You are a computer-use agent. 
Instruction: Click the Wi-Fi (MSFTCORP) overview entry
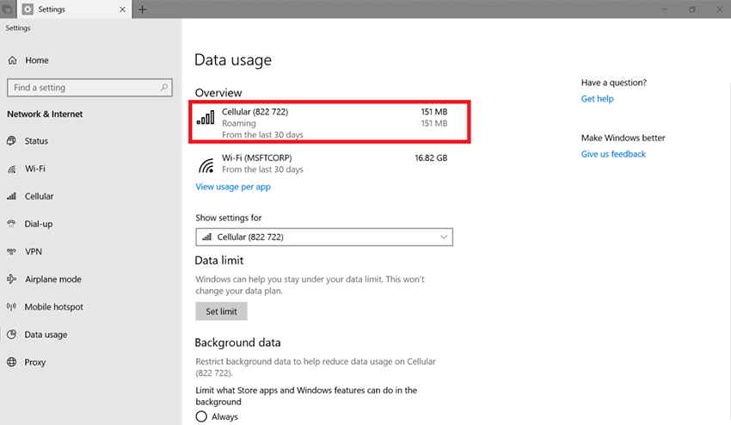point(322,163)
